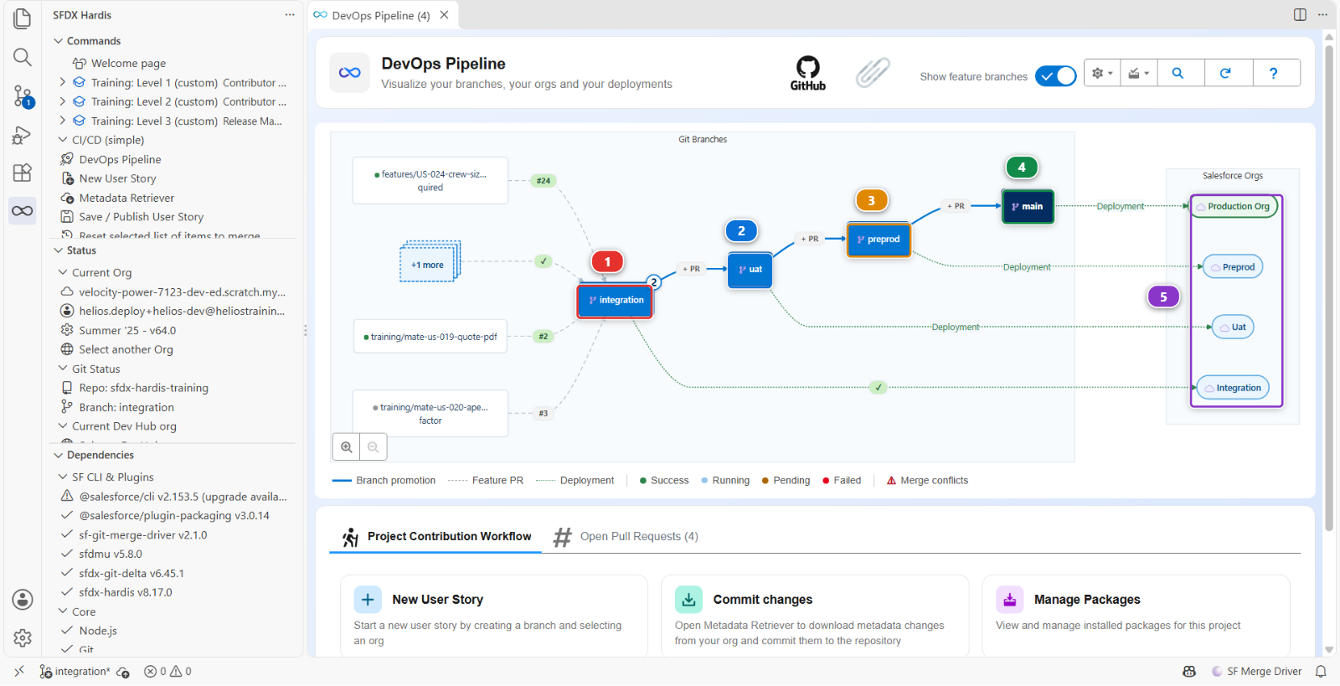
Task: Expand Training: Level 2 (custom) item
Action: 62,101
